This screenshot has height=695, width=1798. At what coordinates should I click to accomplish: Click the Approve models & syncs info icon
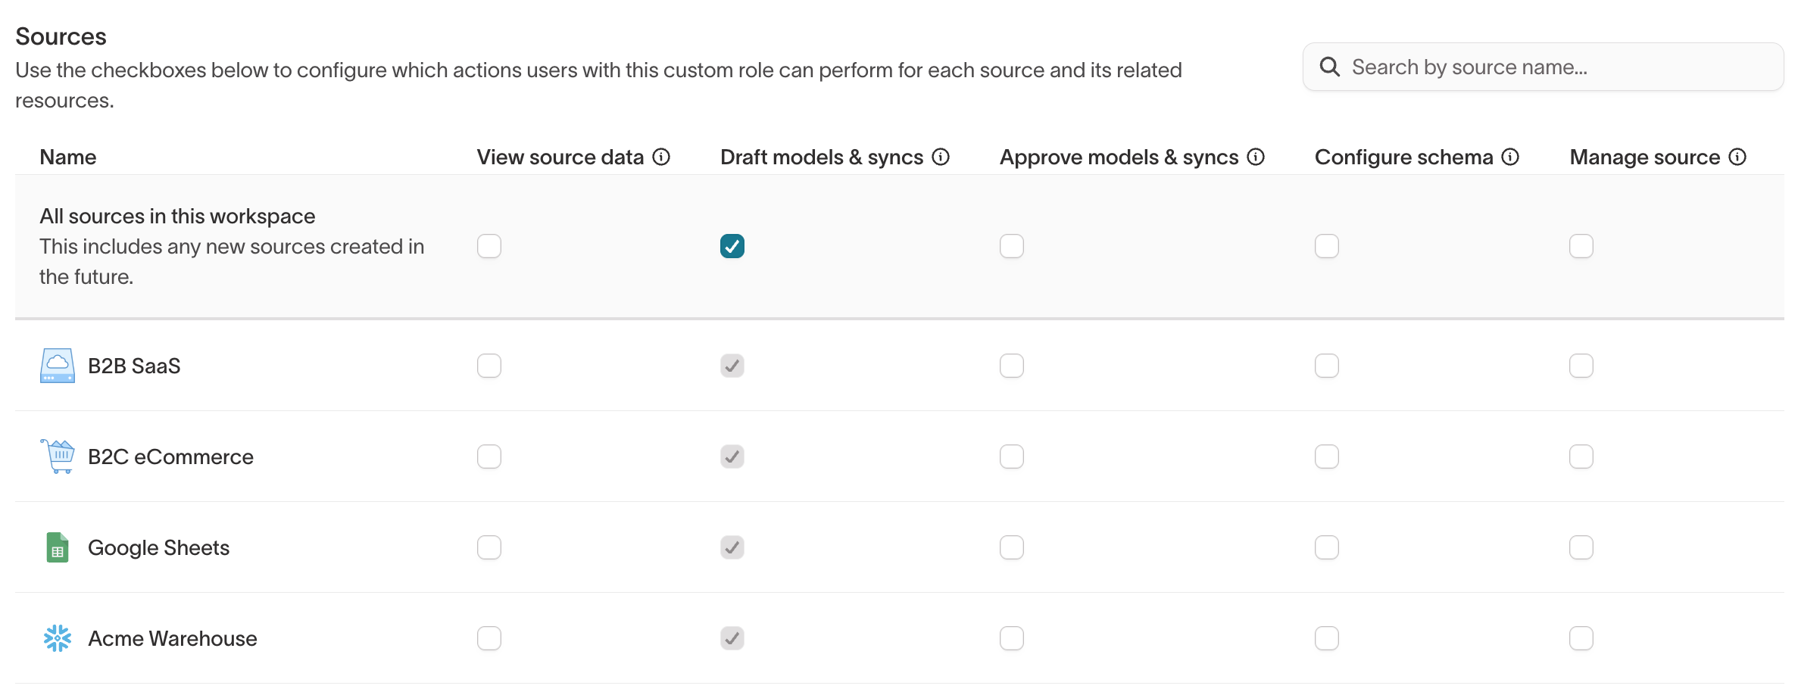(x=1256, y=157)
